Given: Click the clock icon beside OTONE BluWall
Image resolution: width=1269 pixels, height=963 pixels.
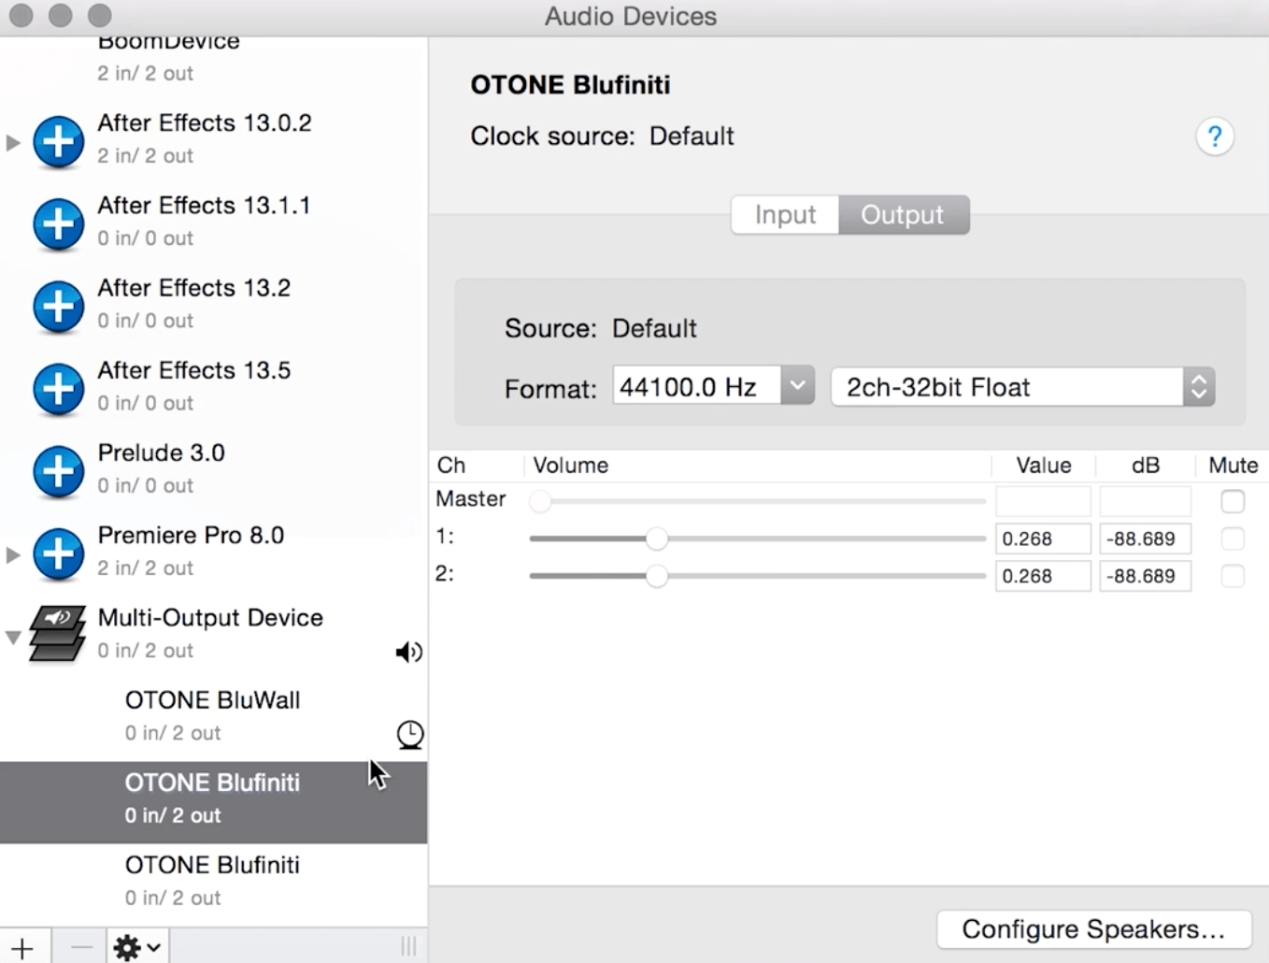Looking at the screenshot, I should [409, 735].
